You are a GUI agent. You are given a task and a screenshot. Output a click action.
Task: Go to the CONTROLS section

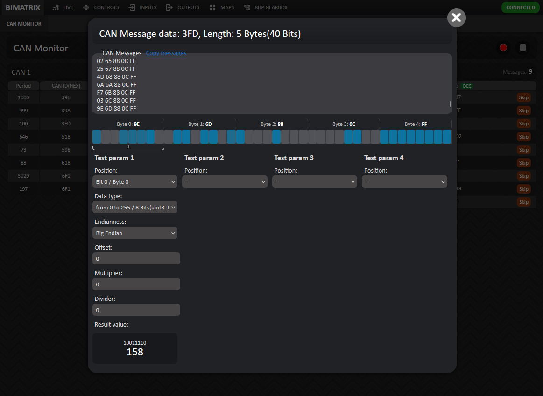click(x=101, y=7)
